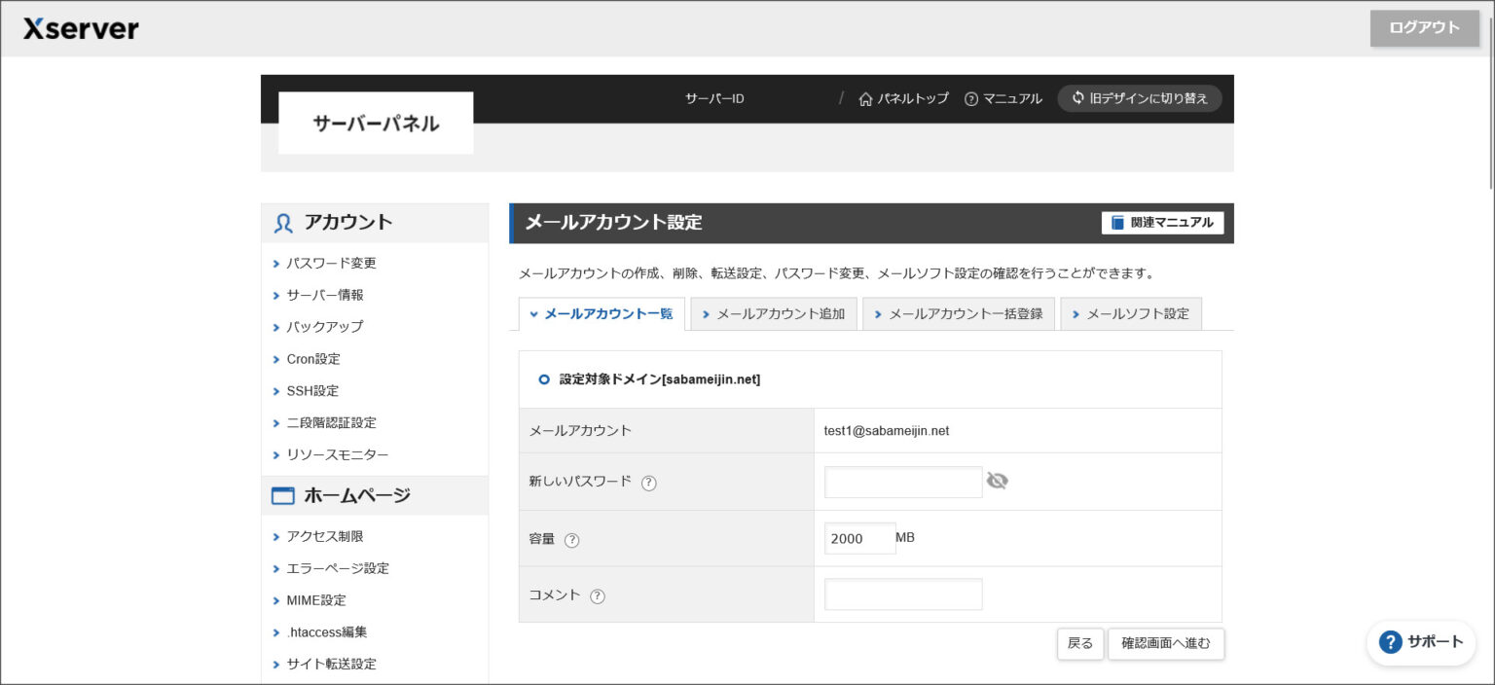Select メールアカウント一括登録 tab
Image resolution: width=1495 pixels, height=685 pixels.
[959, 314]
